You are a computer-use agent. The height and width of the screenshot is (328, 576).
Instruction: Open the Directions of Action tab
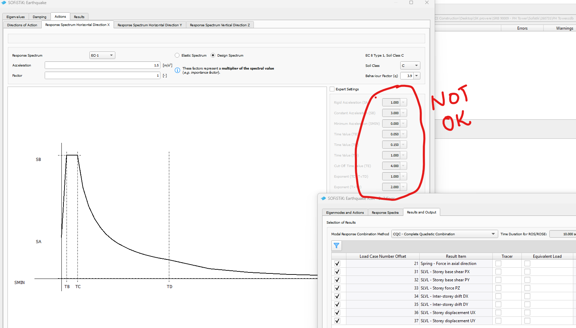[x=22, y=25]
